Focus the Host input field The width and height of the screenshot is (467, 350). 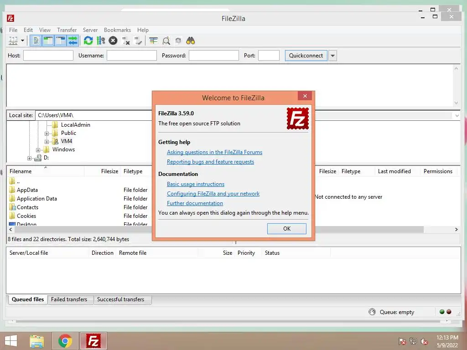point(48,55)
